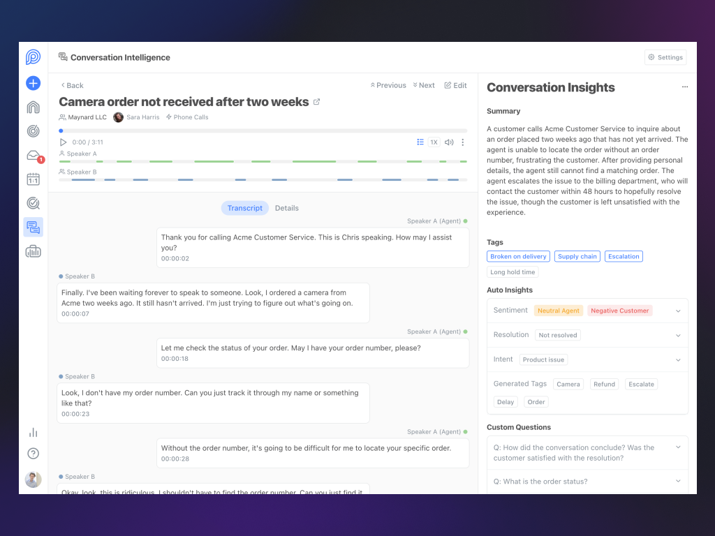
Task: Toggle the Broken on delivery tag
Action: [518, 256]
